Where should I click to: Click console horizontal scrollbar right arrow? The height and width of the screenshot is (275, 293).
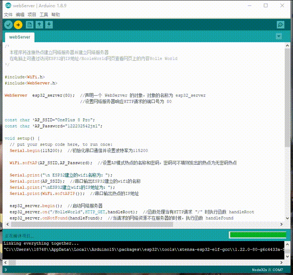(282, 263)
